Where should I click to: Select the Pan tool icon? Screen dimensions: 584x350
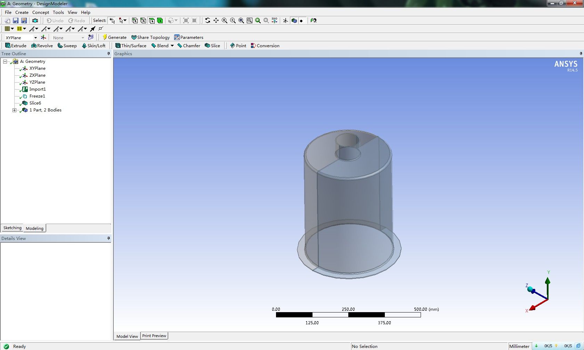point(216,20)
